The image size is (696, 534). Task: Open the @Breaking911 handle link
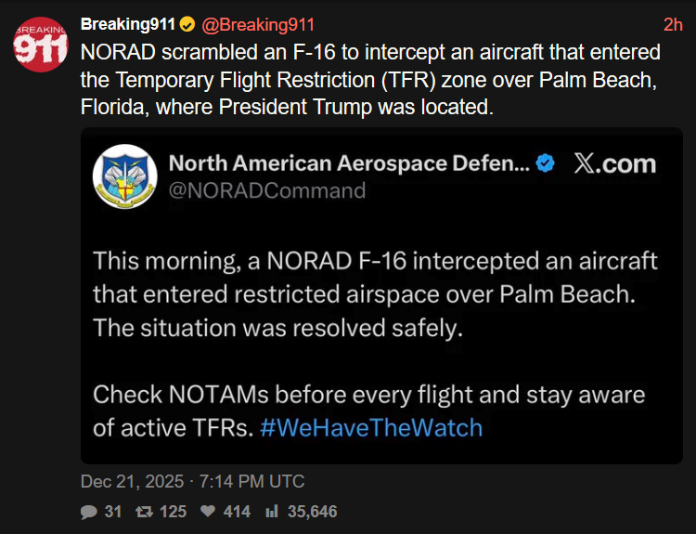pos(244,24)
